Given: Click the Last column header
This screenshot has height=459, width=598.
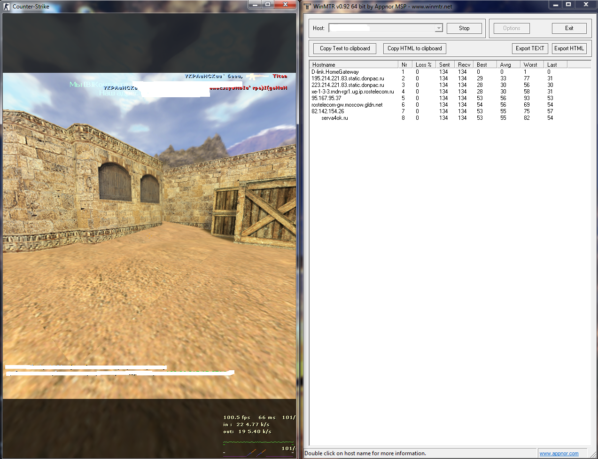Looking at the screenshot, I should tap(556, 65).
